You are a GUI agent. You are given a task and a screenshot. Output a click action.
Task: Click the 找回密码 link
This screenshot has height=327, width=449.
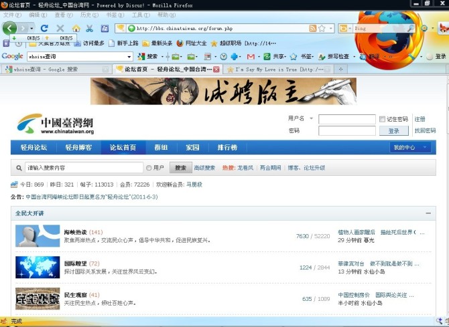tap(426, 130)
